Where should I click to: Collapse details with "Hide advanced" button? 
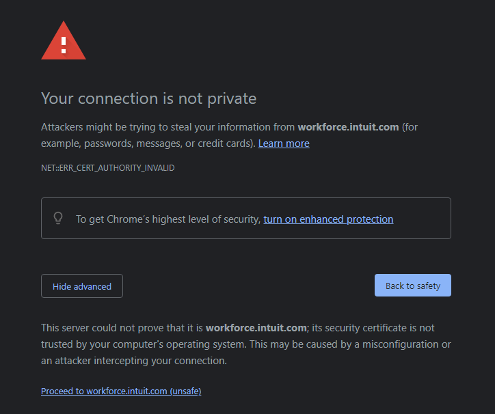[x=82, y=286]
